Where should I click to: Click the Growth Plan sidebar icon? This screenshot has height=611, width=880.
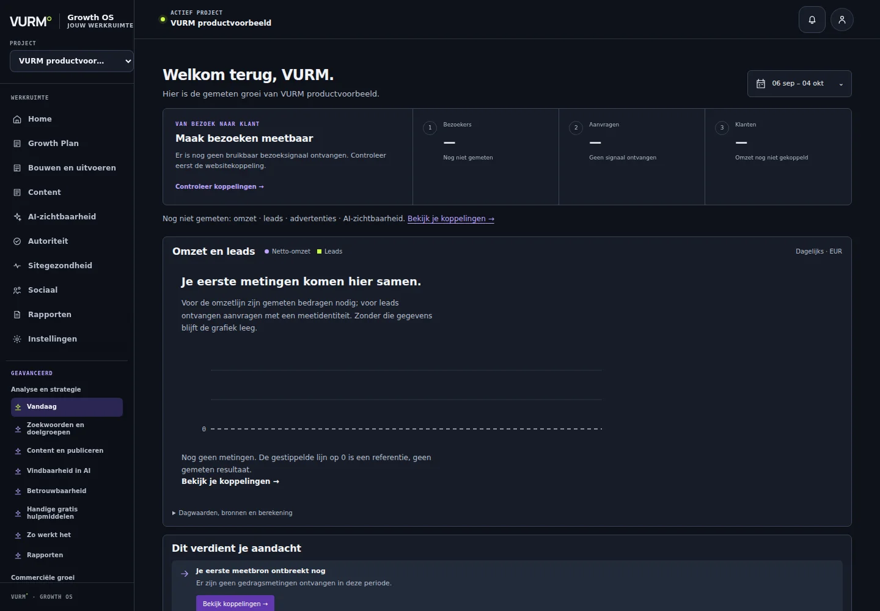point(17,144)
